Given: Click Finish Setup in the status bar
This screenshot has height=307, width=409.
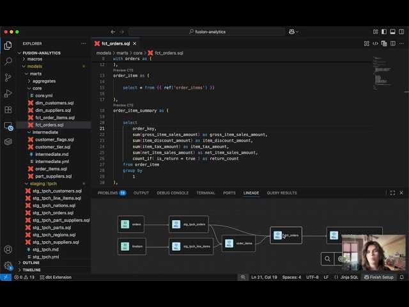Looking at the screenshot, I should 379,277.
